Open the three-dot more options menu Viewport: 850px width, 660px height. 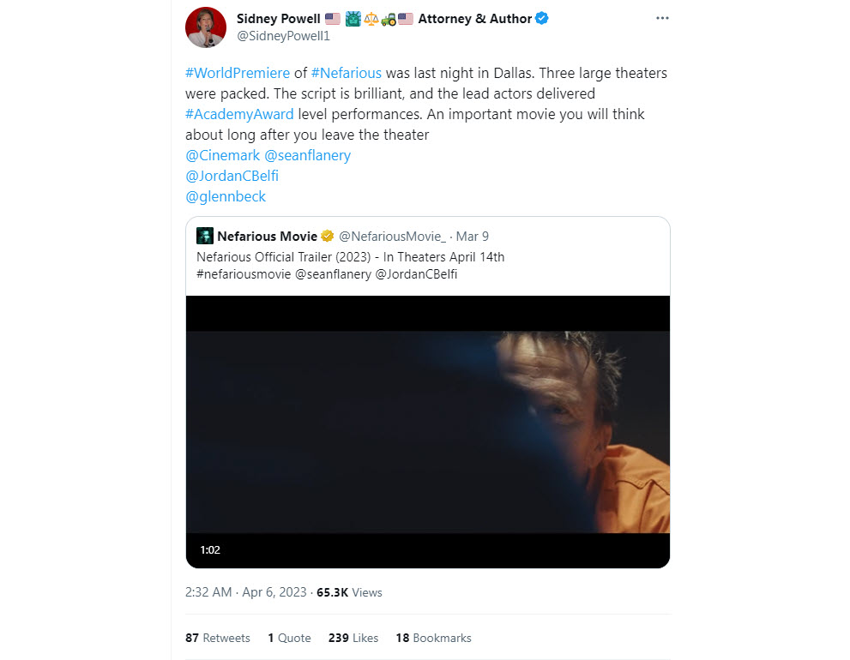pos(661,19)
